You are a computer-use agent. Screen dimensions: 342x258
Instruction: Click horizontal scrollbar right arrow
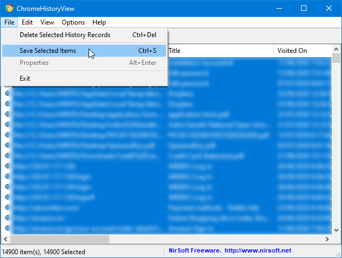(327, 239)
